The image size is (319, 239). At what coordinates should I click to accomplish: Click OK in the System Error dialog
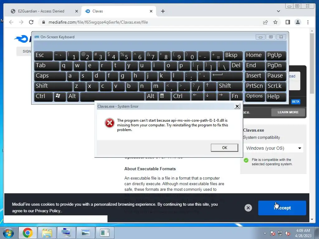click(x=224, y=148)
